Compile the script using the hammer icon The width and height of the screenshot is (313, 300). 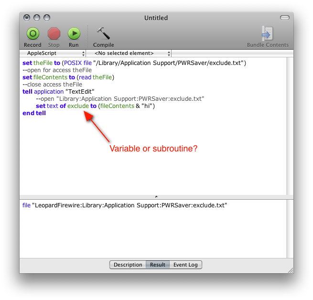point(103,33)
